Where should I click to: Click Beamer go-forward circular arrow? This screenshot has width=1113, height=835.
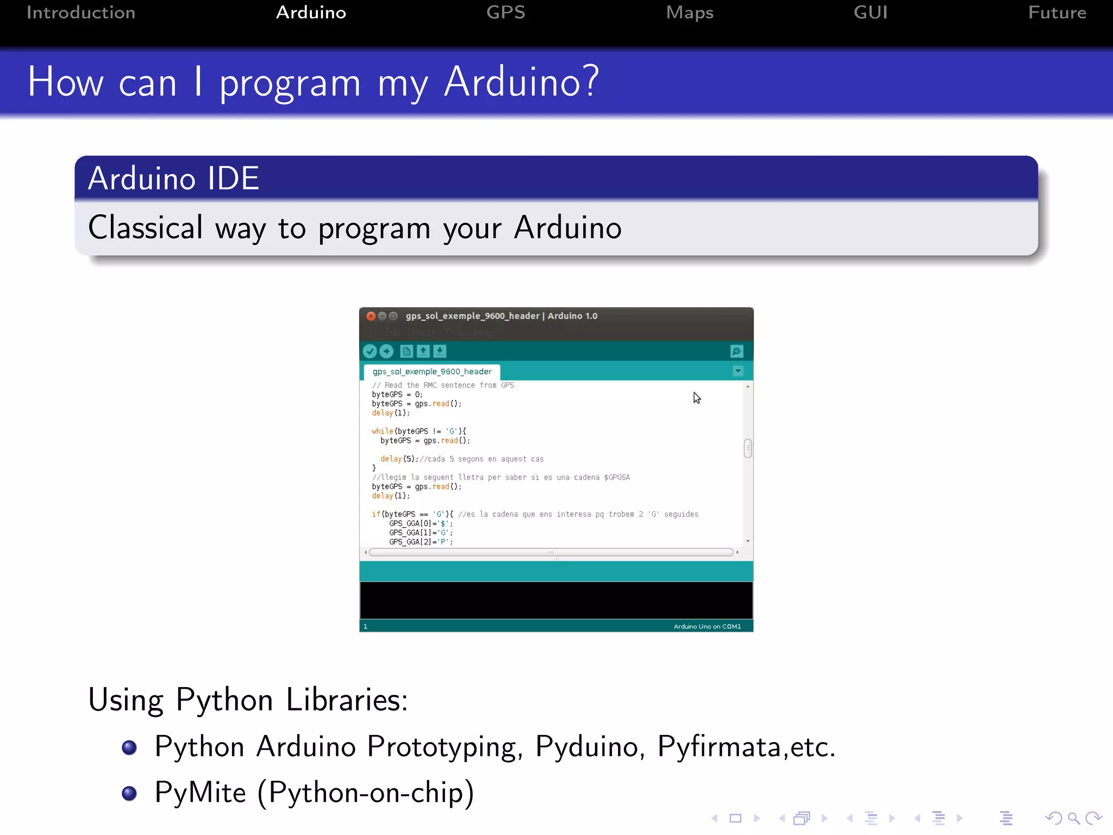[x=1093, y=818]
